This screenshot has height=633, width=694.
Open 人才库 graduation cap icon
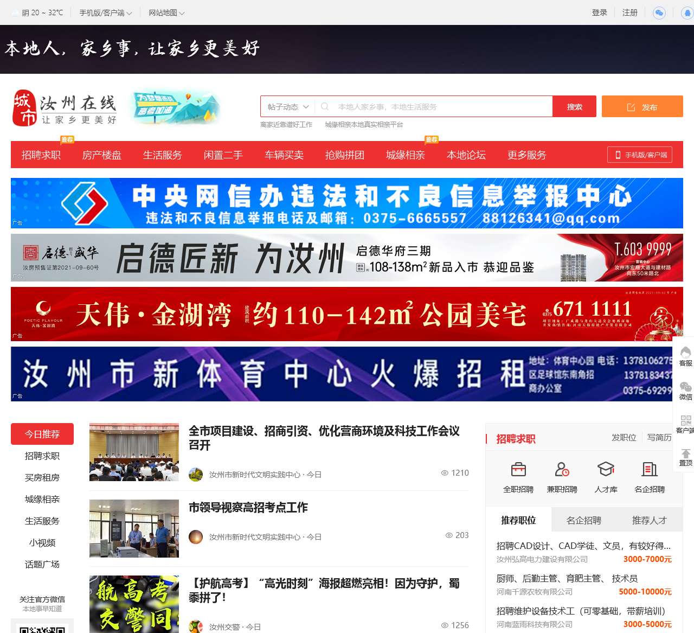click(606, 469)
